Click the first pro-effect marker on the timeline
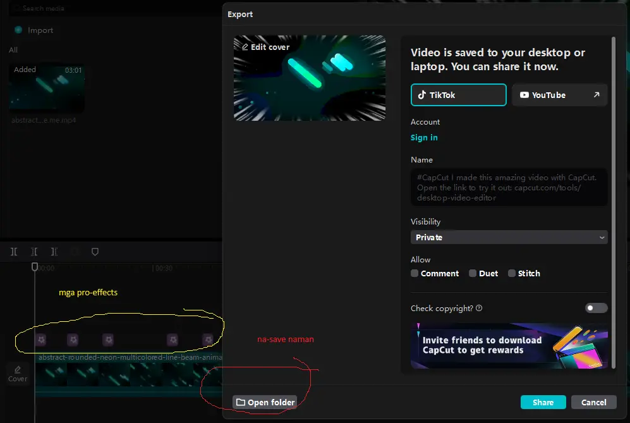Screen dimensions: 630x423 coord(41,340)
